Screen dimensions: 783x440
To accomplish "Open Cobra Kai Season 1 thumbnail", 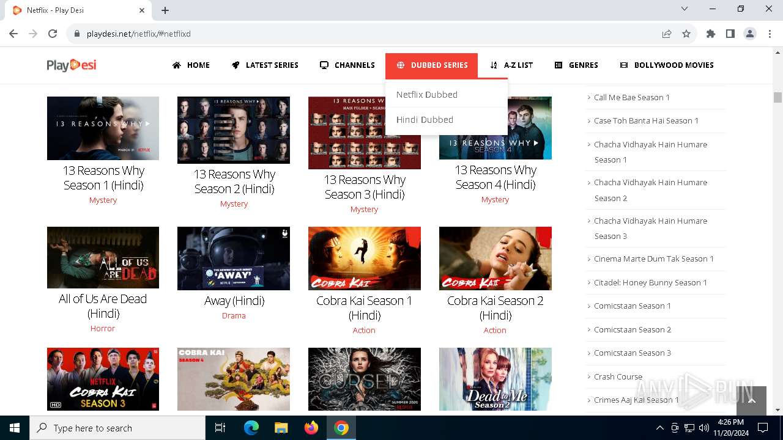I will pyautogui.click(x=365, y=258).
